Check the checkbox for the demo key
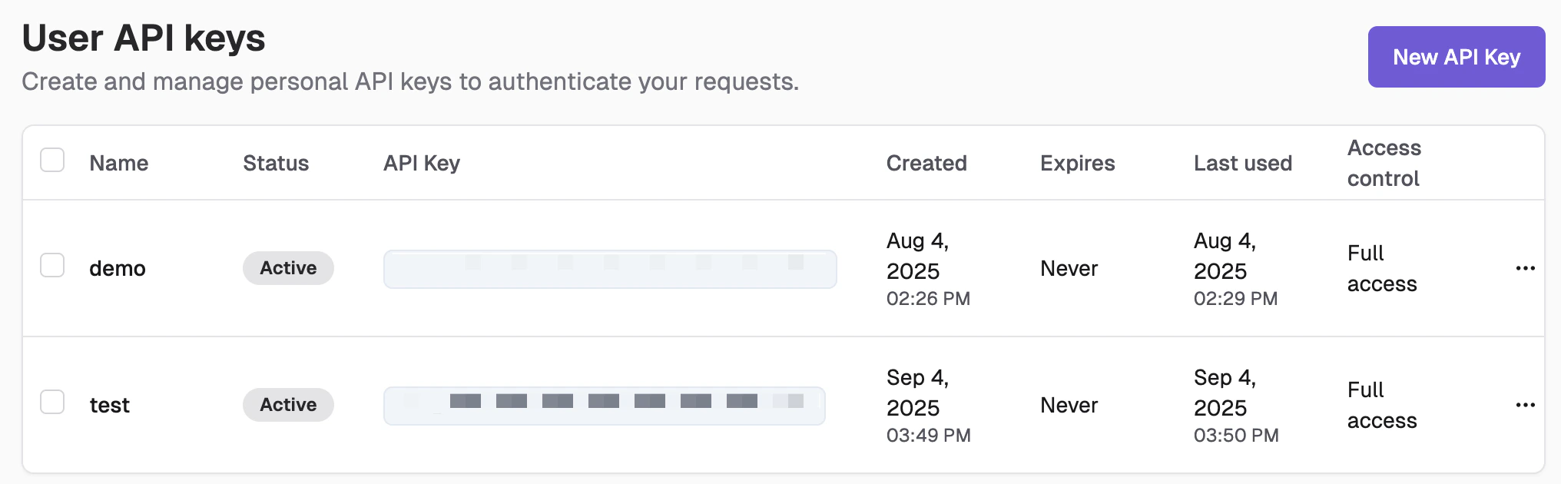 click(x=52, y=267)
